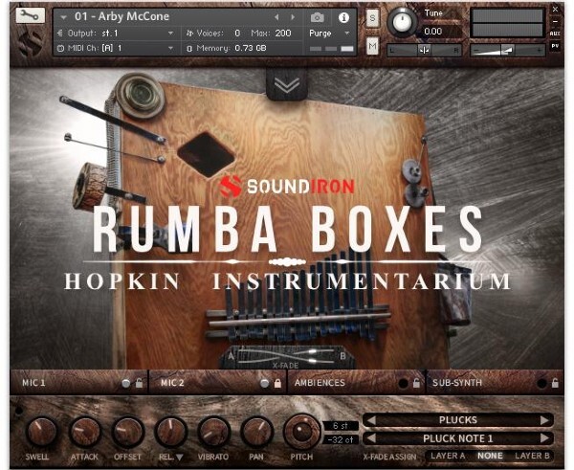The width and height of the screenshot is (574, 470).
Task: Toggle the AUX sends button
Action: (555, 34)
